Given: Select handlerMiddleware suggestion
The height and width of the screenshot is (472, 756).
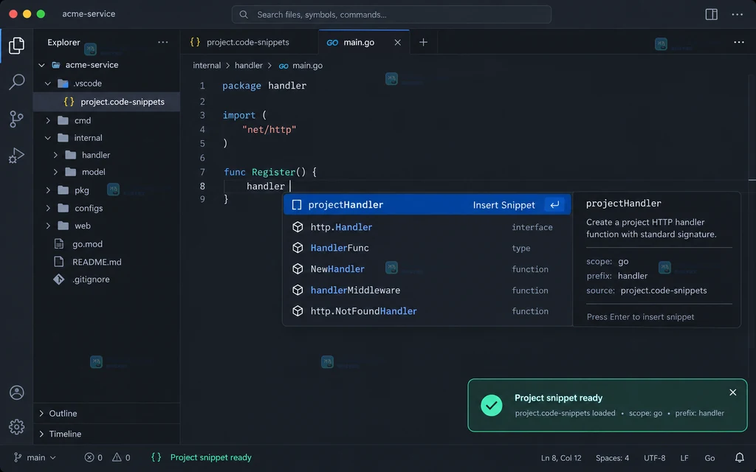Looking at the screenshot, I should pyautogui.click(x=427, y=290).
